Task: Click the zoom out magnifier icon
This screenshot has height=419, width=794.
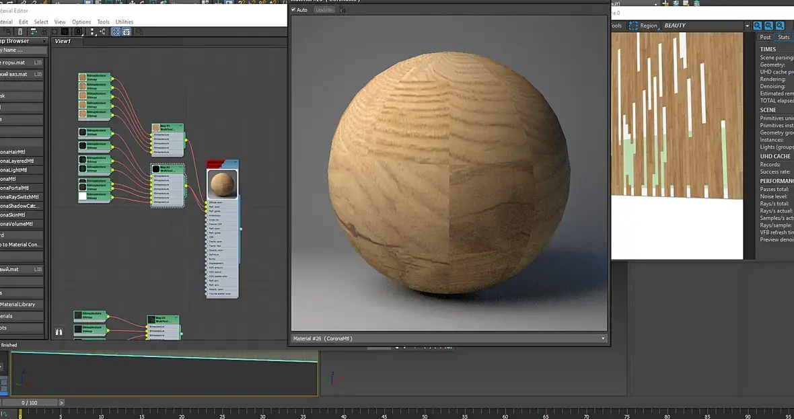Action: [x=769, y=26]
